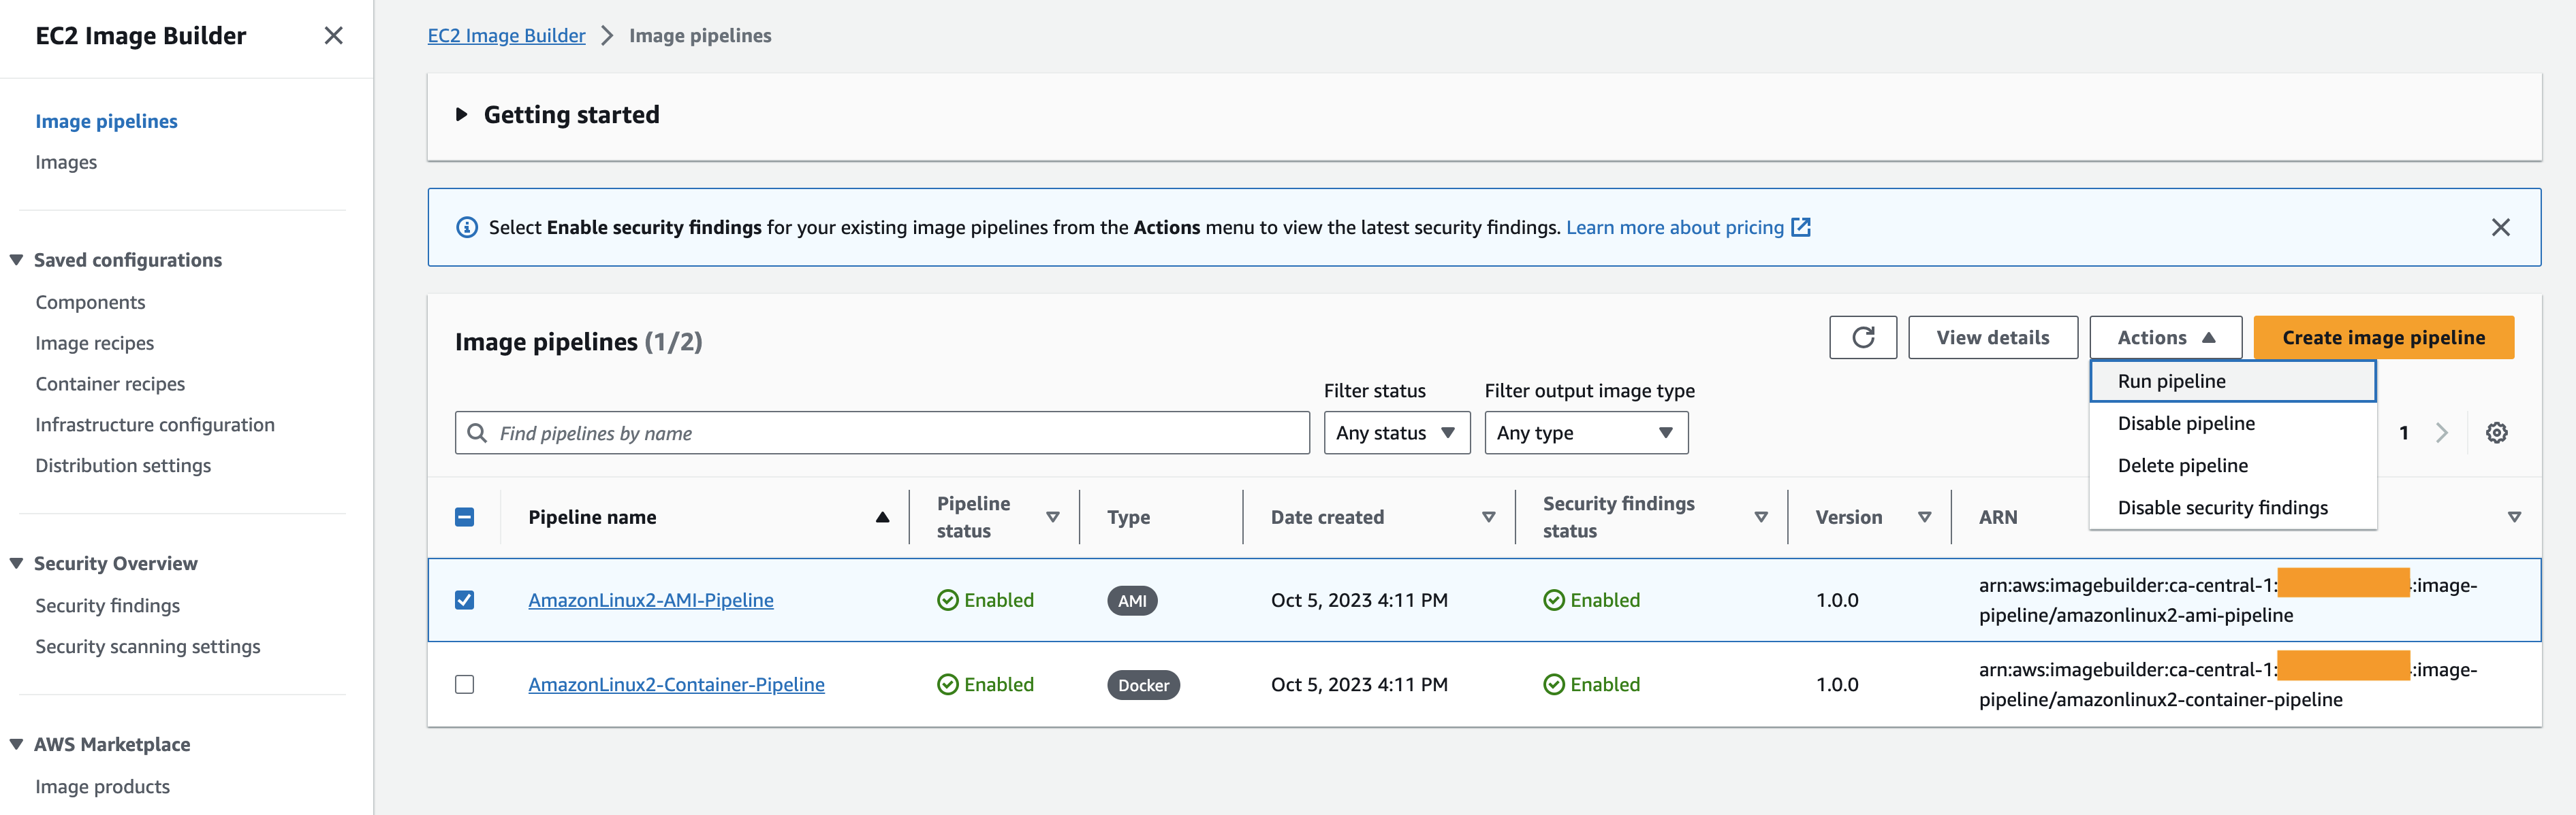Screen dimensions: 2576x815
Task: Open the pagination settings gear icon
Action: coord(2497,431)
